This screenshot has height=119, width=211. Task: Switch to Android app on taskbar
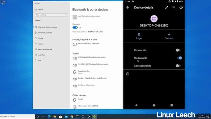94,117
